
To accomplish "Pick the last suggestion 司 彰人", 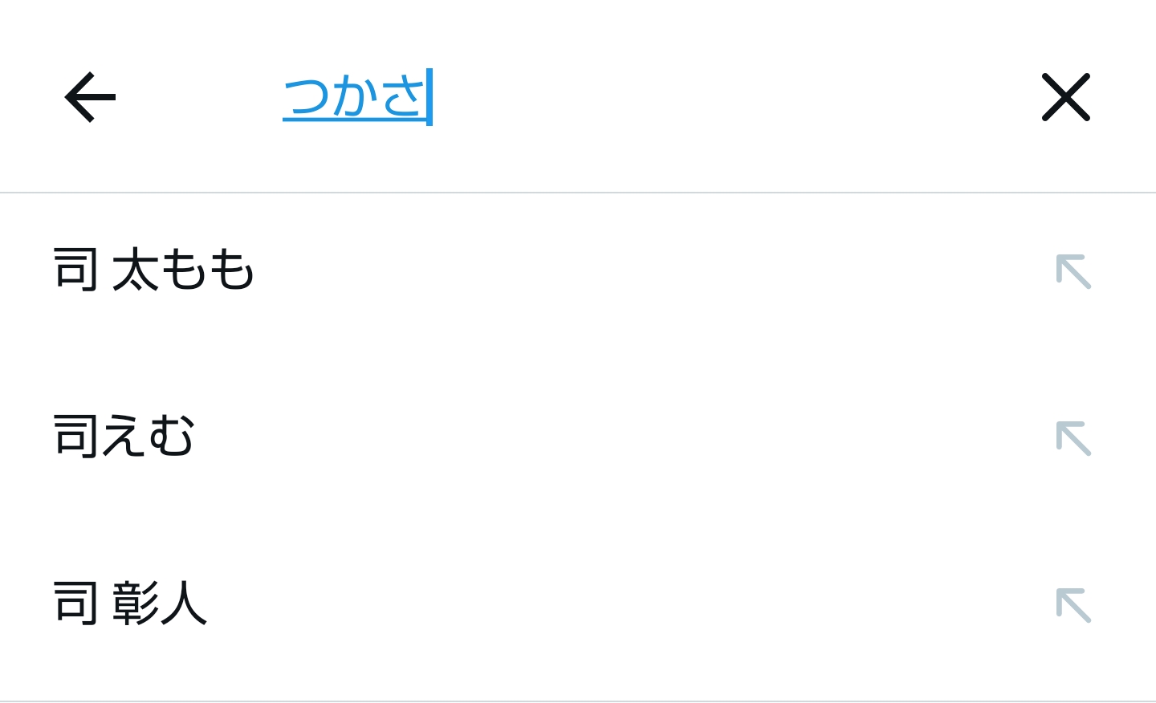I will tap(131, 603).
